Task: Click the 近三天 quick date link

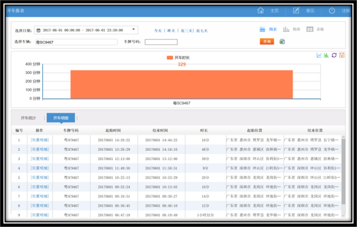Action: [x=187, y=31]
